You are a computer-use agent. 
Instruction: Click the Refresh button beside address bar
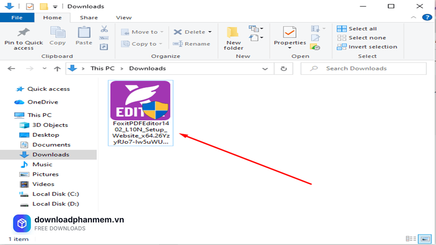283,69
